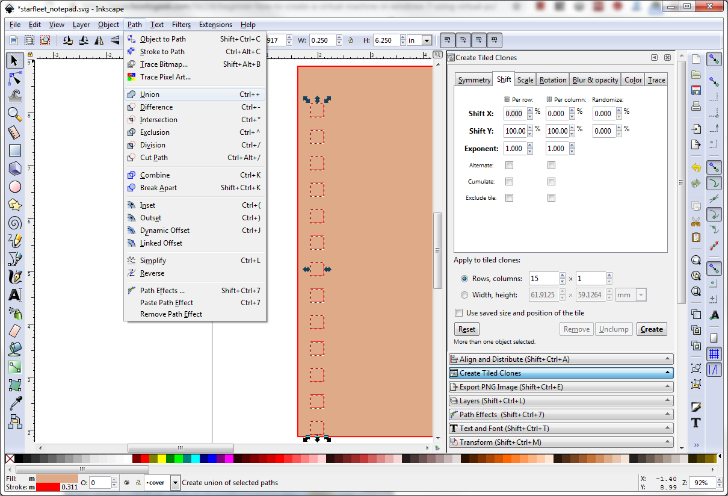Click the Print document icon
728x496 pixels.
coord(696,107)
